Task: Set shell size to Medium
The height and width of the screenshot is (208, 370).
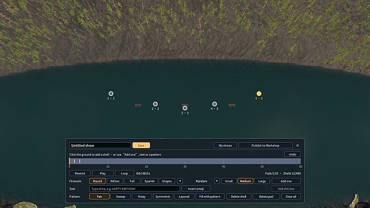Action: click(246, 181)
